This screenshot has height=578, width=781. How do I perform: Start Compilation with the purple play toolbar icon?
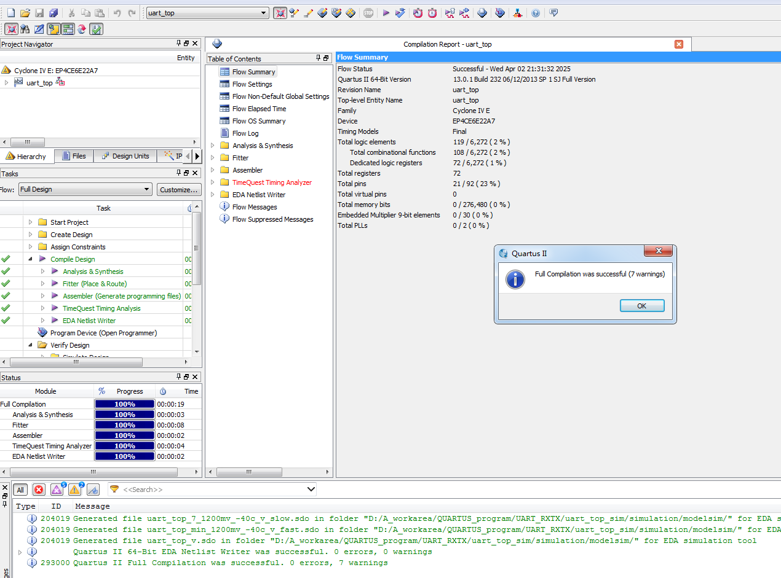[386, 12]
